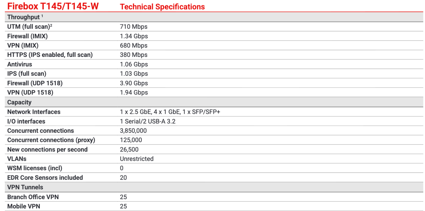Select the VPN (UDP 1518) label

[x=30, y=92]
